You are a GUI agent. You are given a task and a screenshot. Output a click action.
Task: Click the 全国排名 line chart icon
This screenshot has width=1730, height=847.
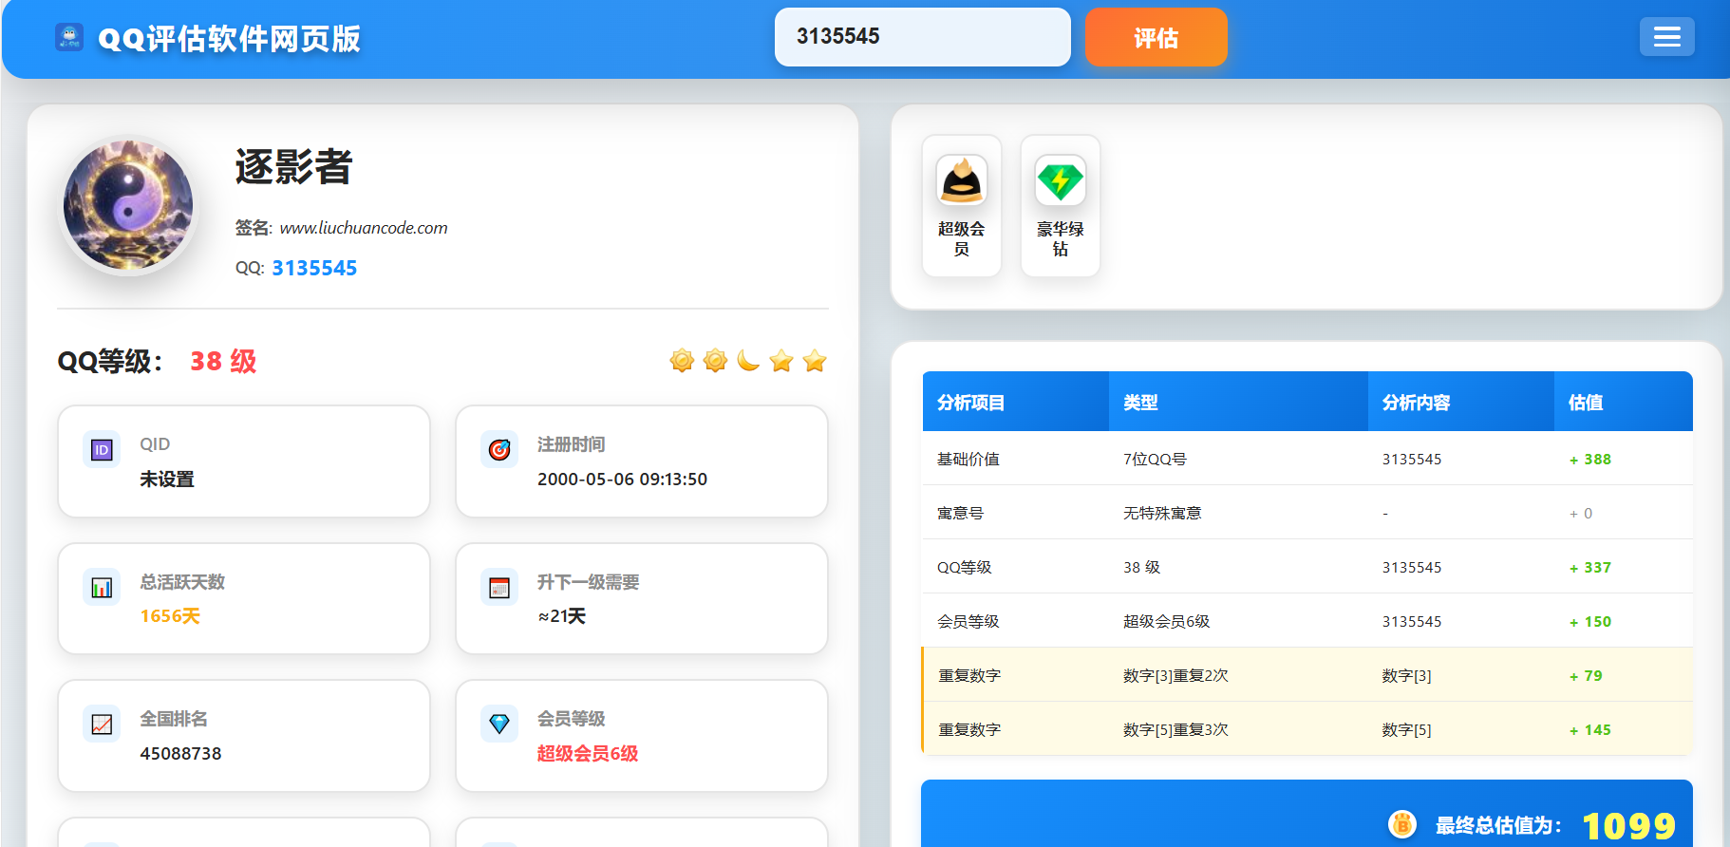[102, 725]
